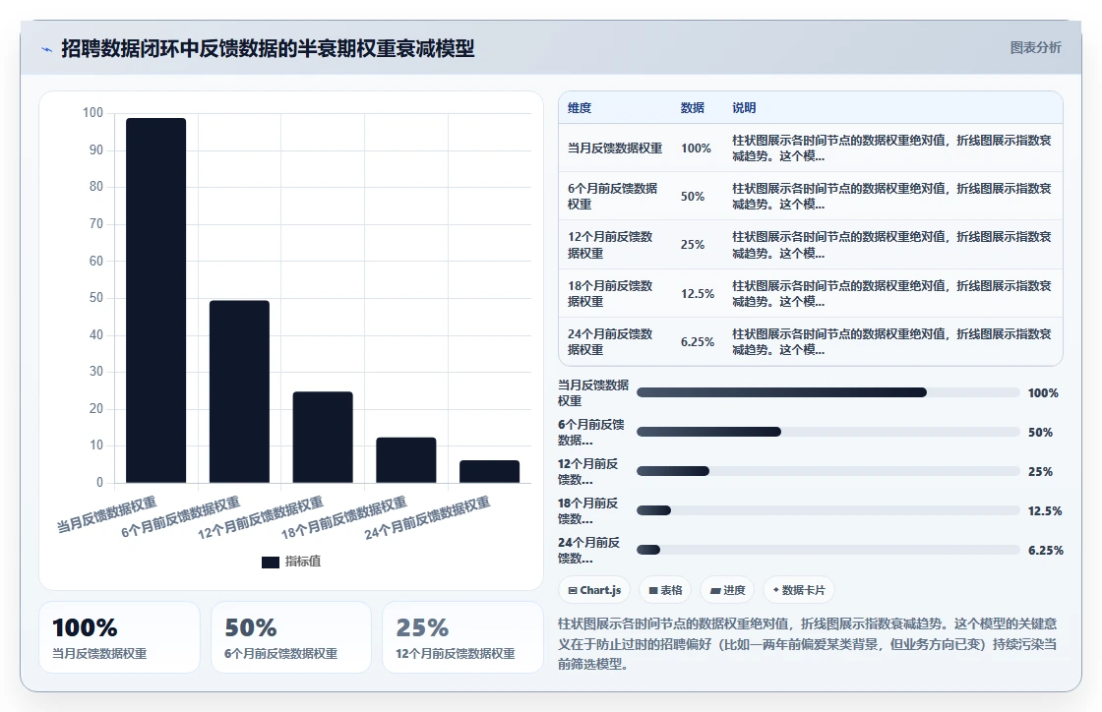Select the 进度 tag

tap(727, 590)
